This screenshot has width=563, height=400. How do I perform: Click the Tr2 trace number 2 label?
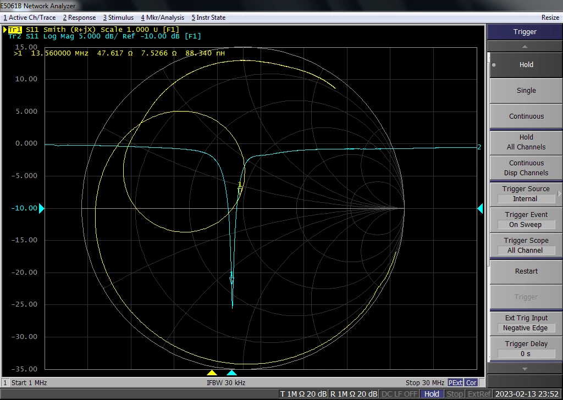tap(479, 147)
